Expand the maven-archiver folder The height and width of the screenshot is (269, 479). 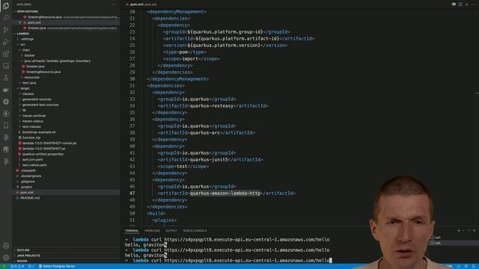34,116
